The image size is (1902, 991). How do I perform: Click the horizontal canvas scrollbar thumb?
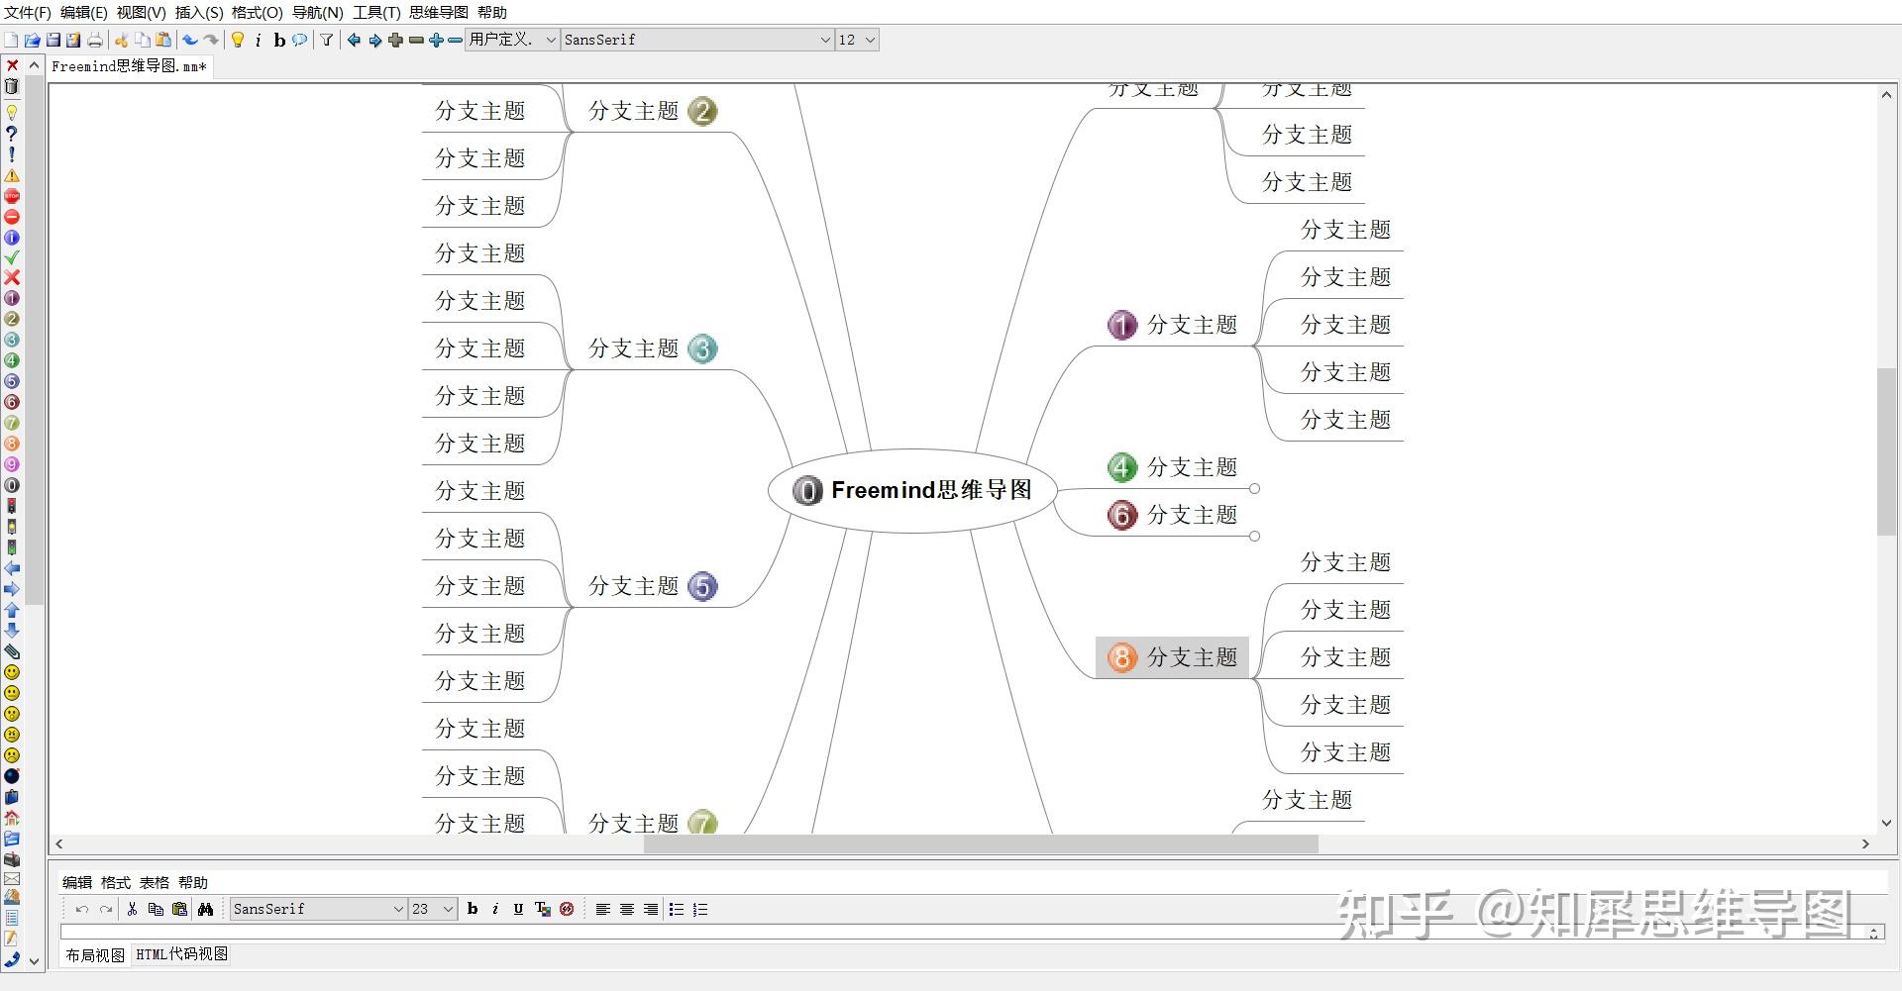(981, 844)
